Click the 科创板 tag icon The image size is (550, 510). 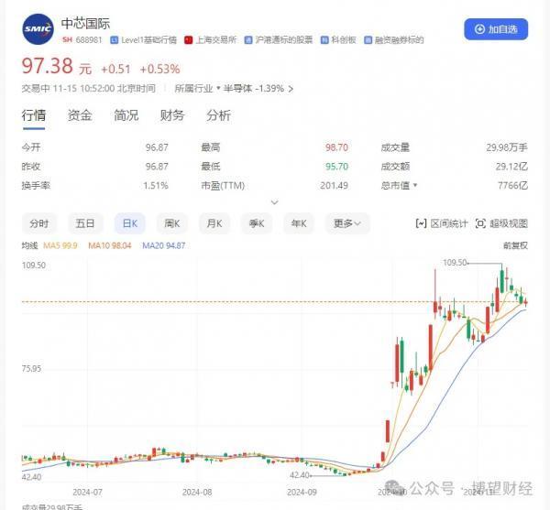[324, 40]
